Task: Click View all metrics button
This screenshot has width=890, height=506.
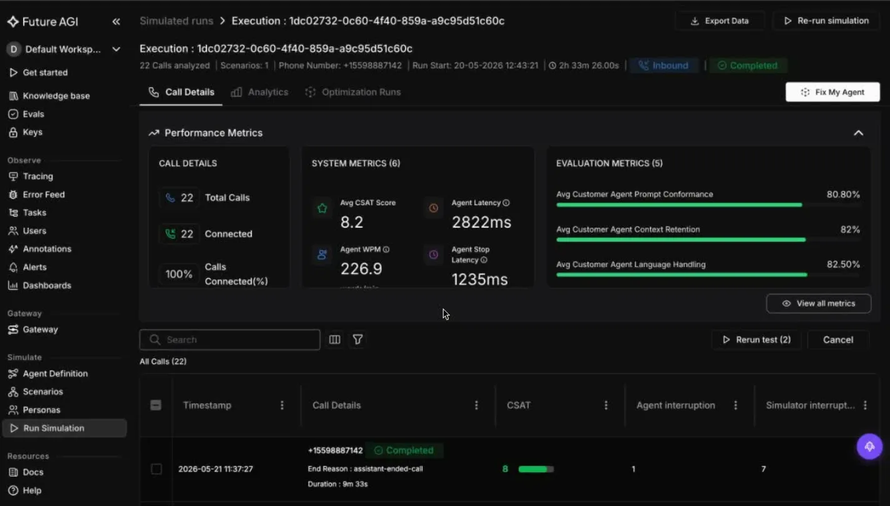Action: [819, 303]
